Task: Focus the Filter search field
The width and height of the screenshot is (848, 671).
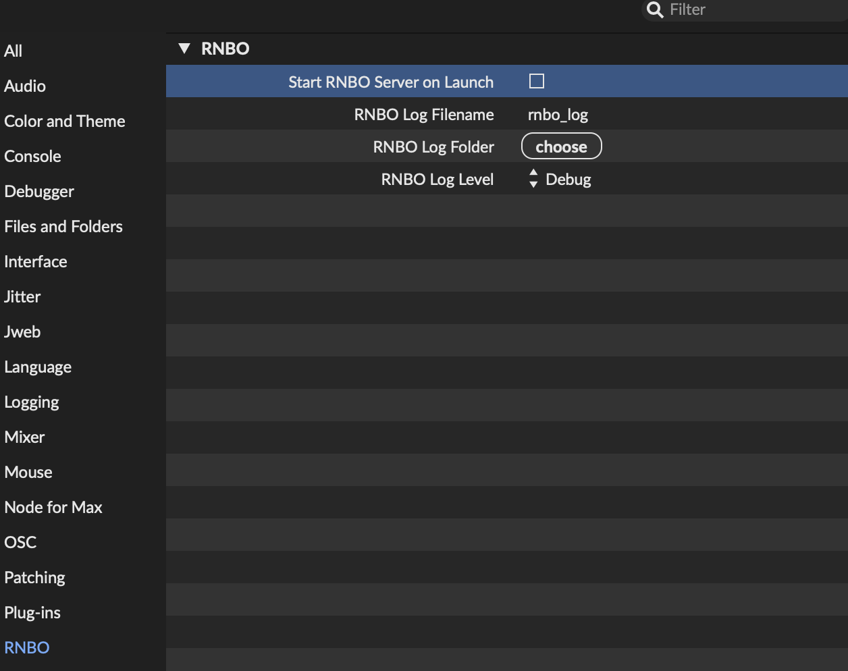Action: click(745, 10)
